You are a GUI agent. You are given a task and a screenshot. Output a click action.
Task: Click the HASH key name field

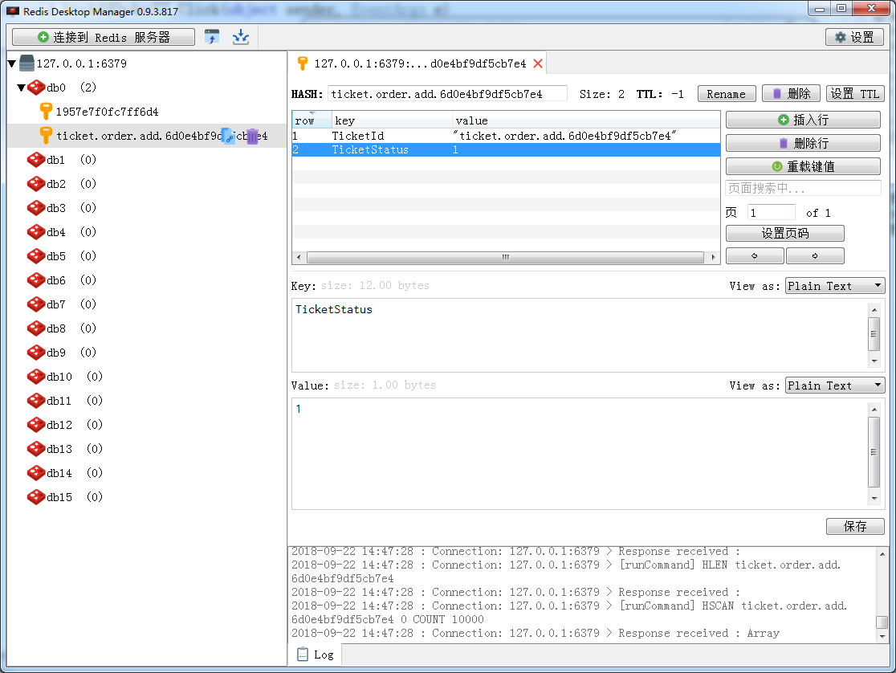click(447, 94)
